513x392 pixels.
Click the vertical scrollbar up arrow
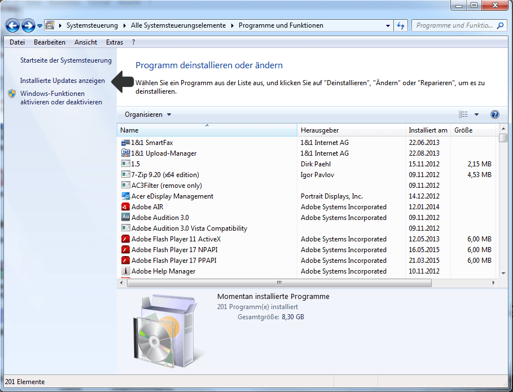click(503, 129)
